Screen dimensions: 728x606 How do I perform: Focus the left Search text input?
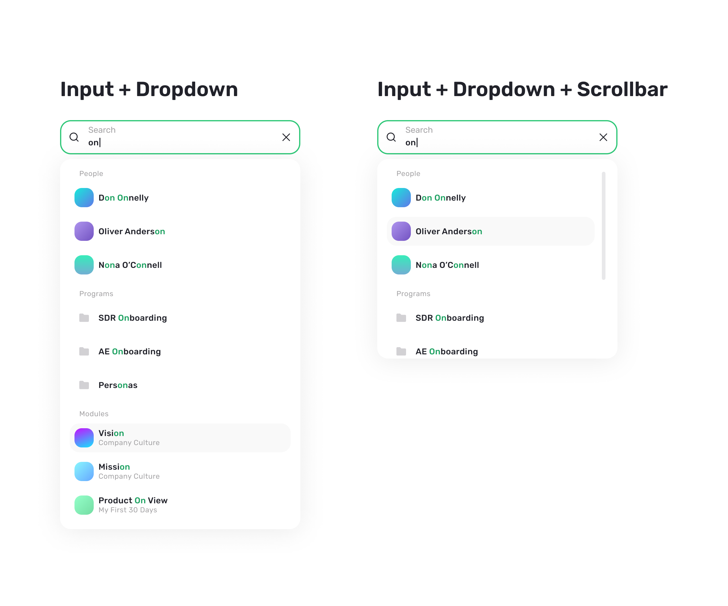(180, 142)
